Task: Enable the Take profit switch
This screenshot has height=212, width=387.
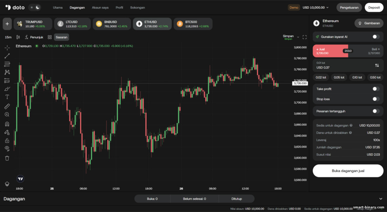Action: (376, 89)
